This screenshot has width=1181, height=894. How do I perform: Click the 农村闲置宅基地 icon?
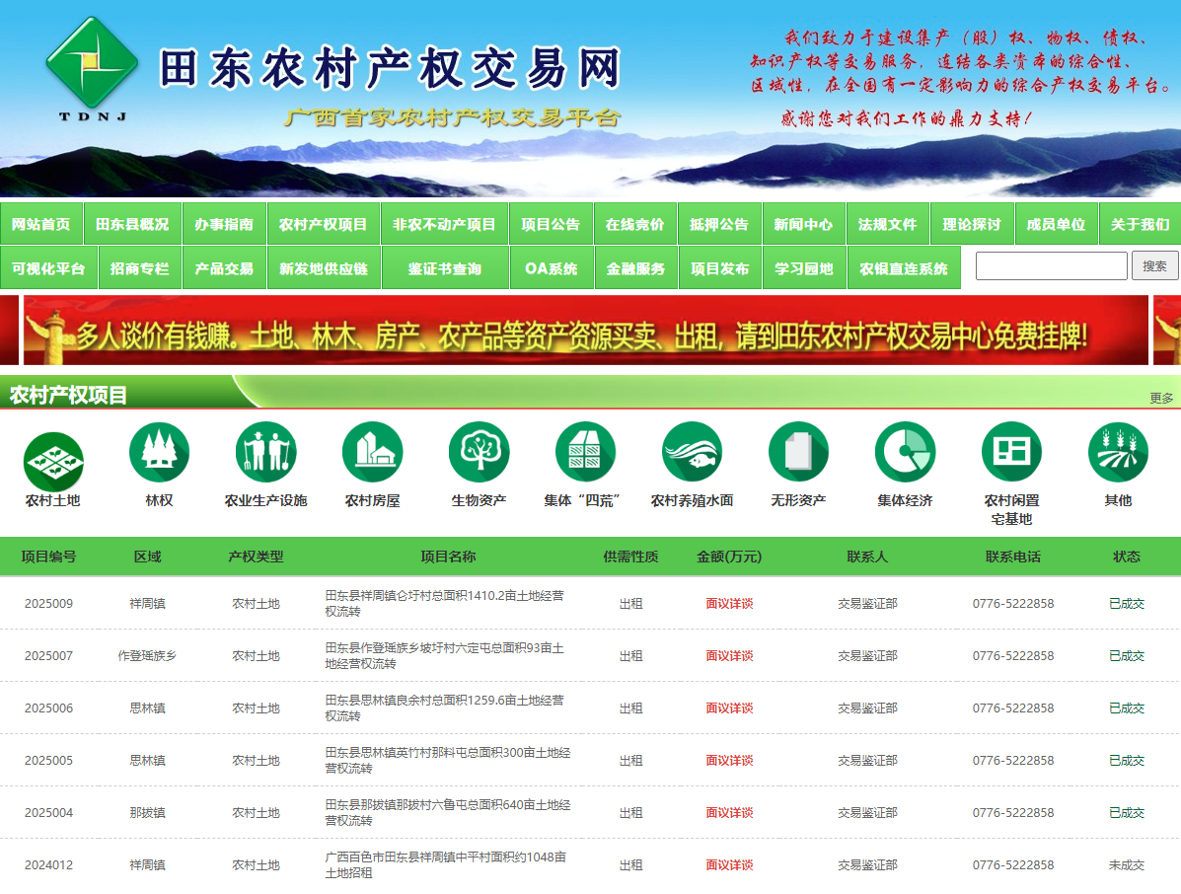tap(1011, 452)
